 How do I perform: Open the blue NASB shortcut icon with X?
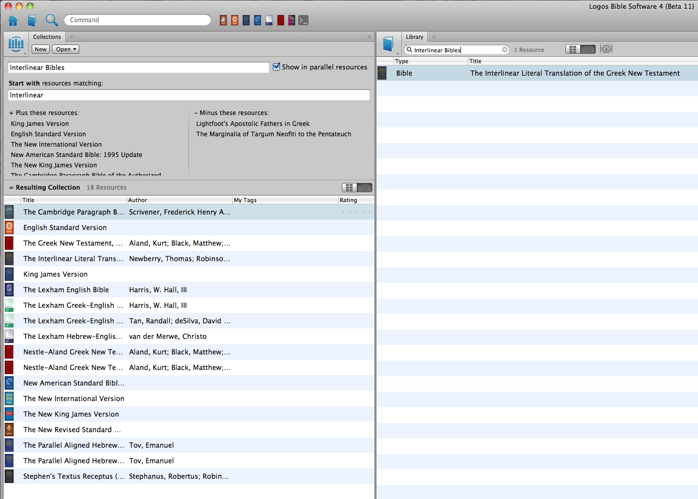point(258,20)
